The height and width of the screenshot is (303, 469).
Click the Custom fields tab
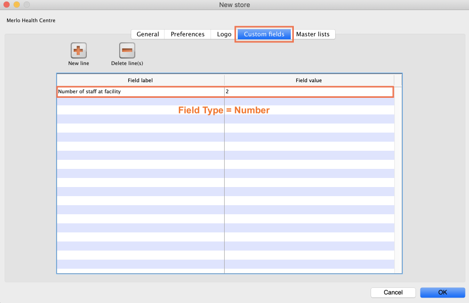tap(264, 34)
